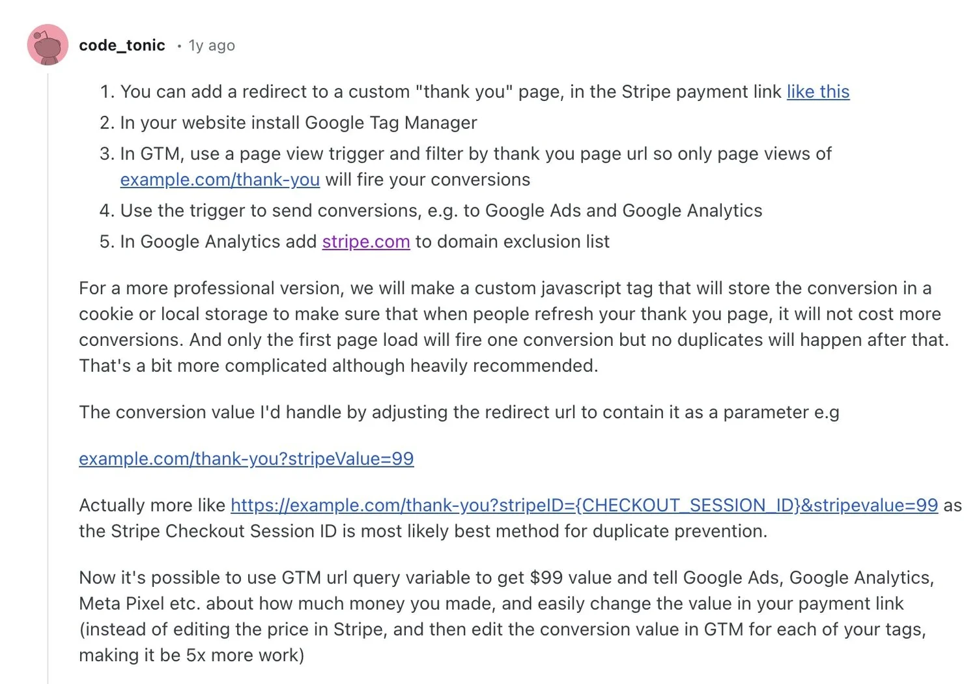This screenshot has height=684, width=977.
Task: Open the "like this" Stripe link
Action: pyautogui.click(x=817, y=92)
